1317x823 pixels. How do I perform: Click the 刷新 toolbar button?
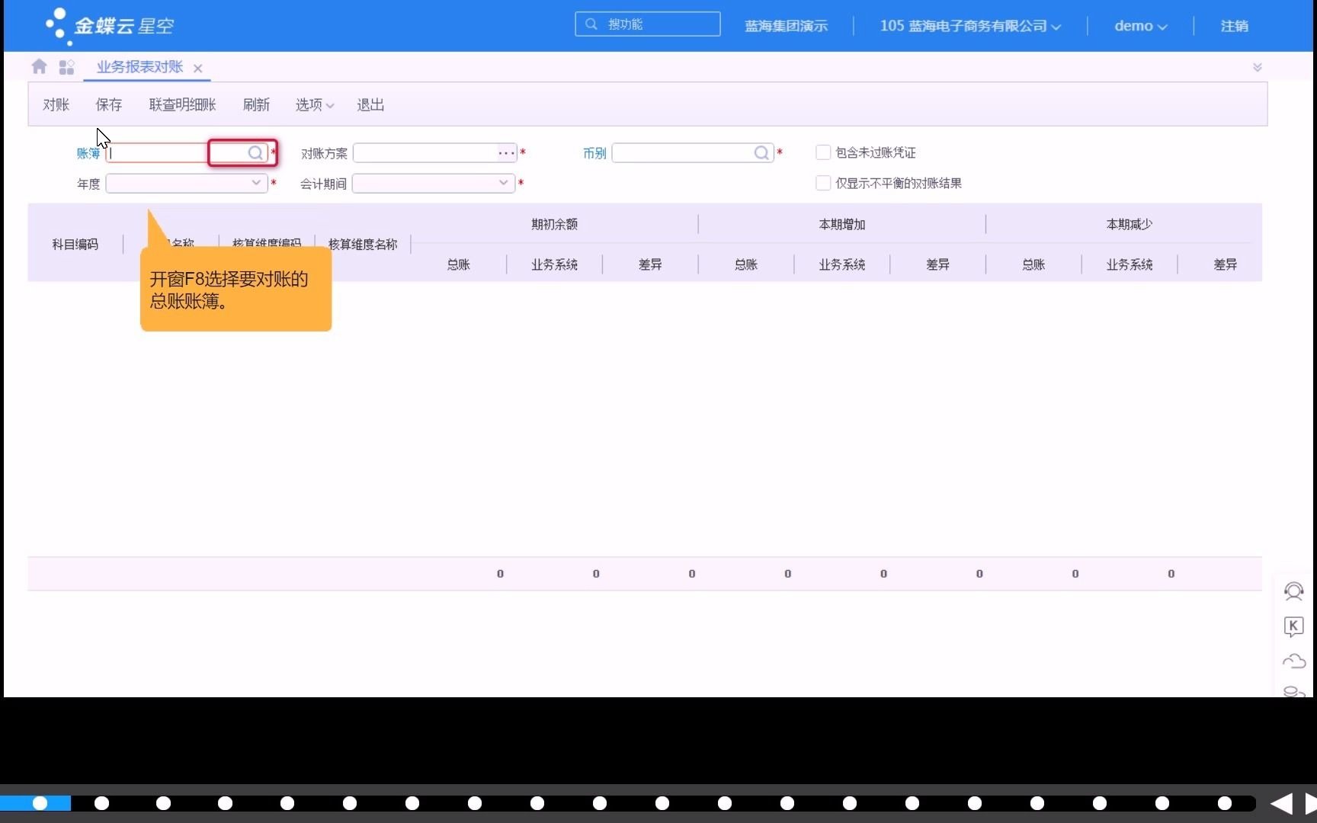coord(256,104)
